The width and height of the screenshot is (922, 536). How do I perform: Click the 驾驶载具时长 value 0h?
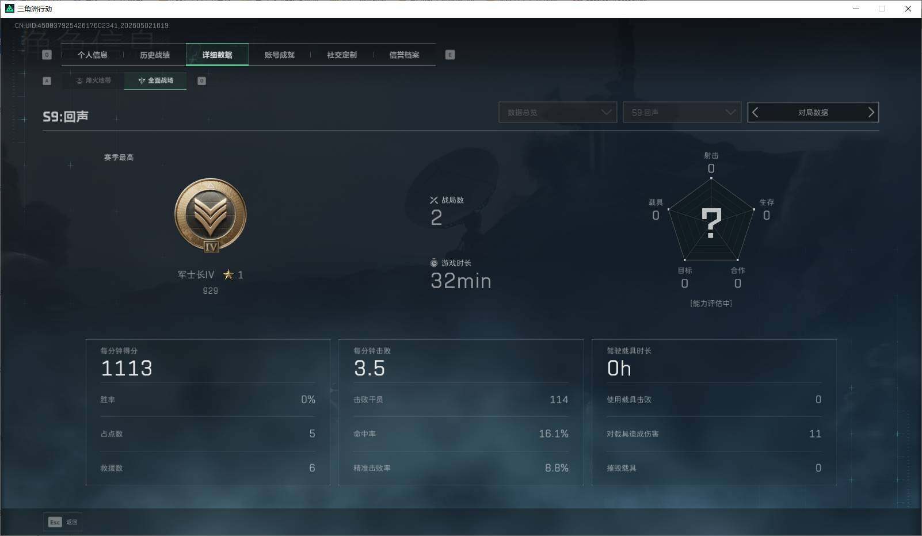(x=619, y=369)
